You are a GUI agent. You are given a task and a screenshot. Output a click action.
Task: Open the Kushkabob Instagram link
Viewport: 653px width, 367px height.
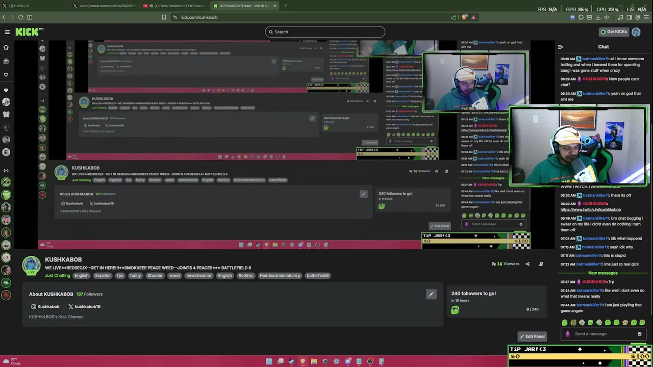point(45,307)
